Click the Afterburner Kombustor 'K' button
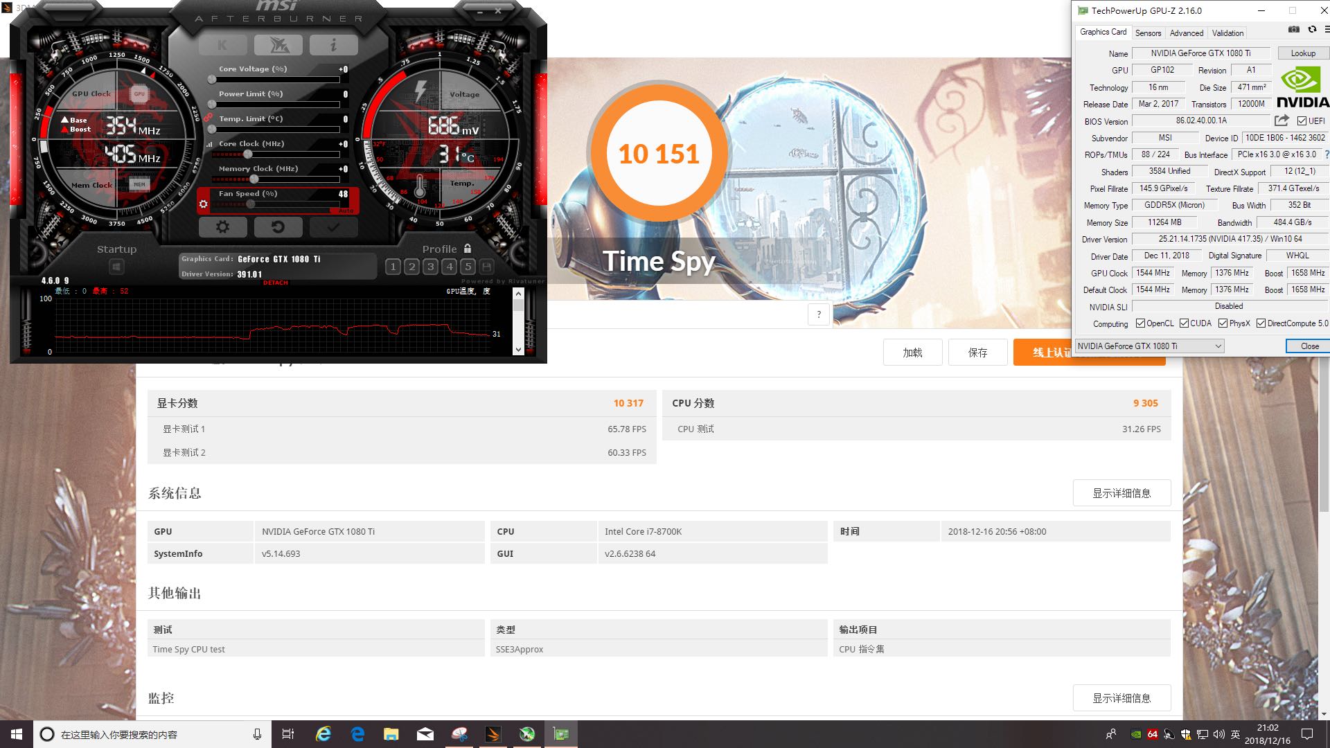Screen dimensions: 1330x748 (222, 45)
